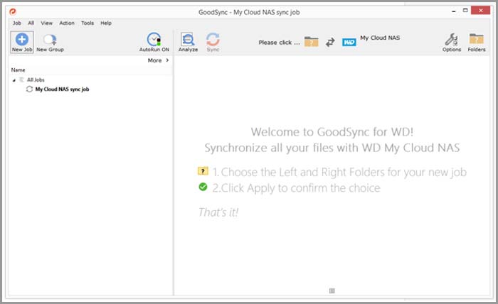Open the Job menu
The image size is (498, 304).
point(16,23)
